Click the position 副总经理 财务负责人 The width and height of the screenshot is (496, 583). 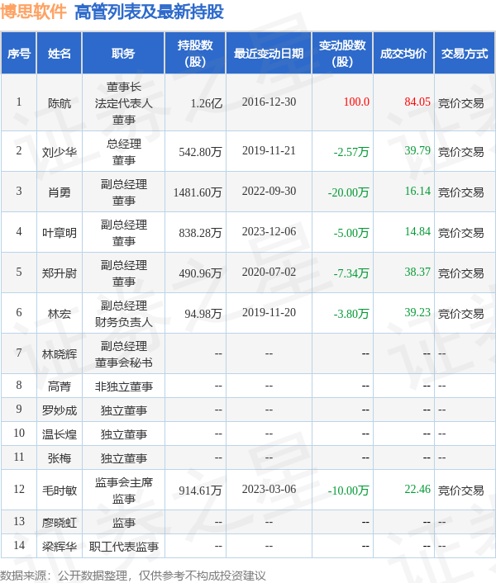(x=123, y=314)
